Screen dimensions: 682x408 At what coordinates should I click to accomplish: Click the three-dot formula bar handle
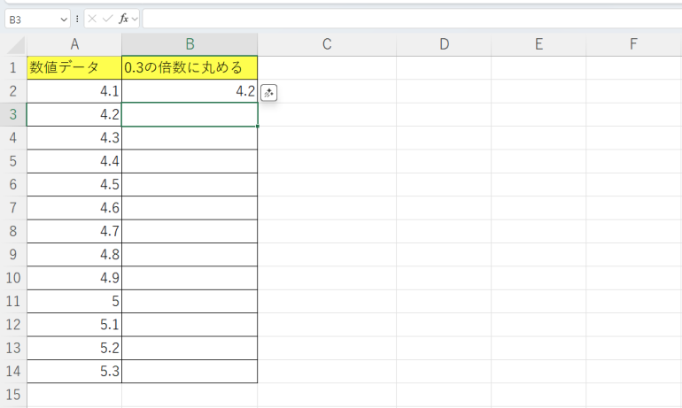[77, 19]
